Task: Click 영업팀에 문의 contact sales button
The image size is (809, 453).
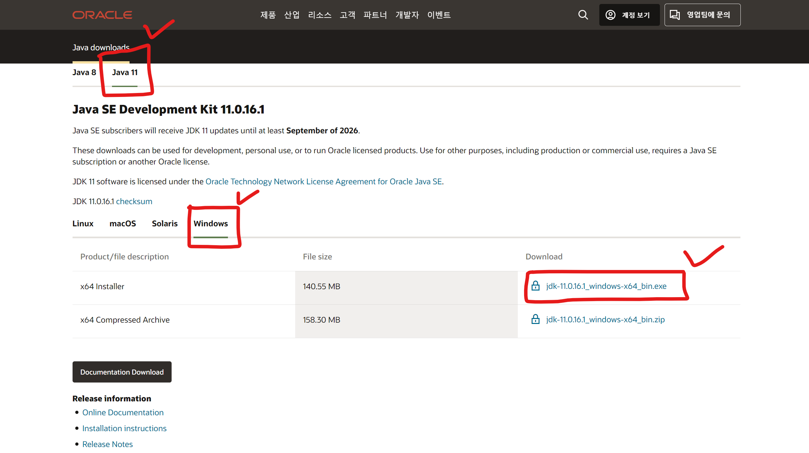Action: (x=702, y=15)
